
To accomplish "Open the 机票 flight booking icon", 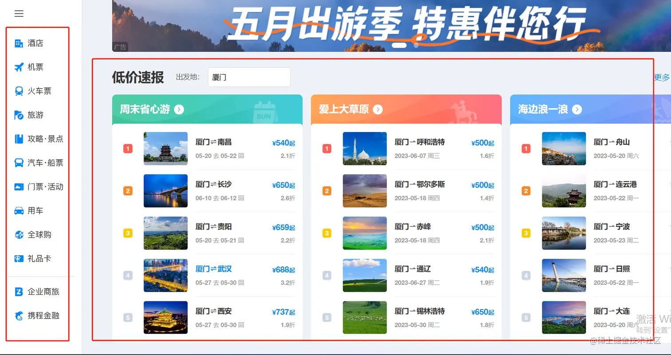I will [18, 67].
